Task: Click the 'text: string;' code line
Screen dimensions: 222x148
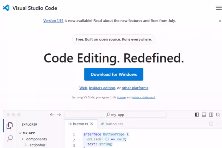Action: [100, 144]
